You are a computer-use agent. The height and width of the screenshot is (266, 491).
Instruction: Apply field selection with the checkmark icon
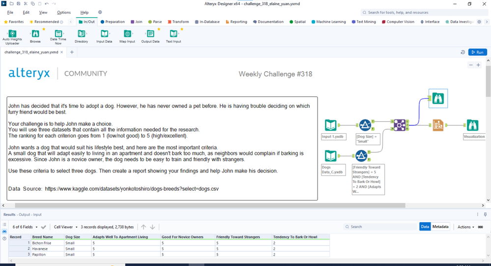pos(44,227)
